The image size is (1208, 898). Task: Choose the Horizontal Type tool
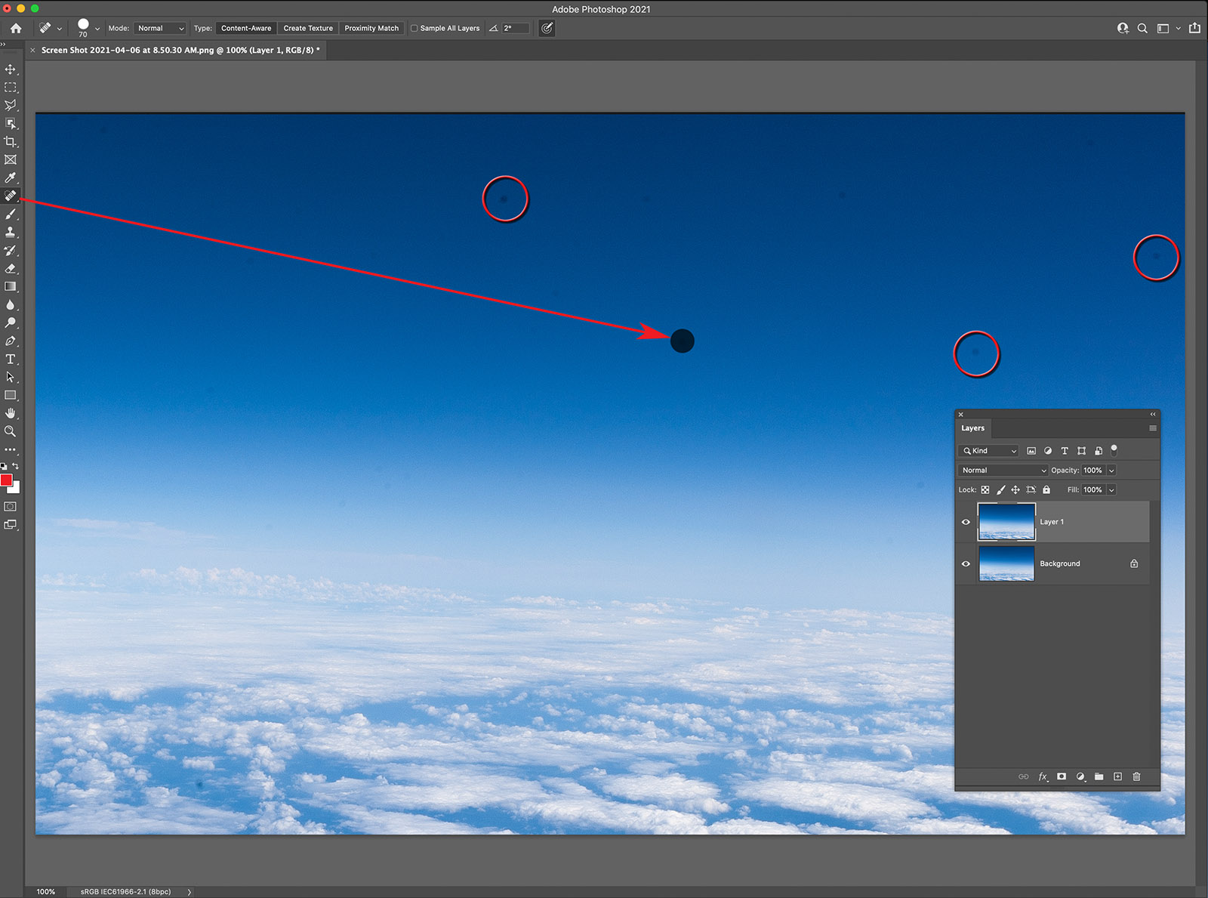point(10,360)
